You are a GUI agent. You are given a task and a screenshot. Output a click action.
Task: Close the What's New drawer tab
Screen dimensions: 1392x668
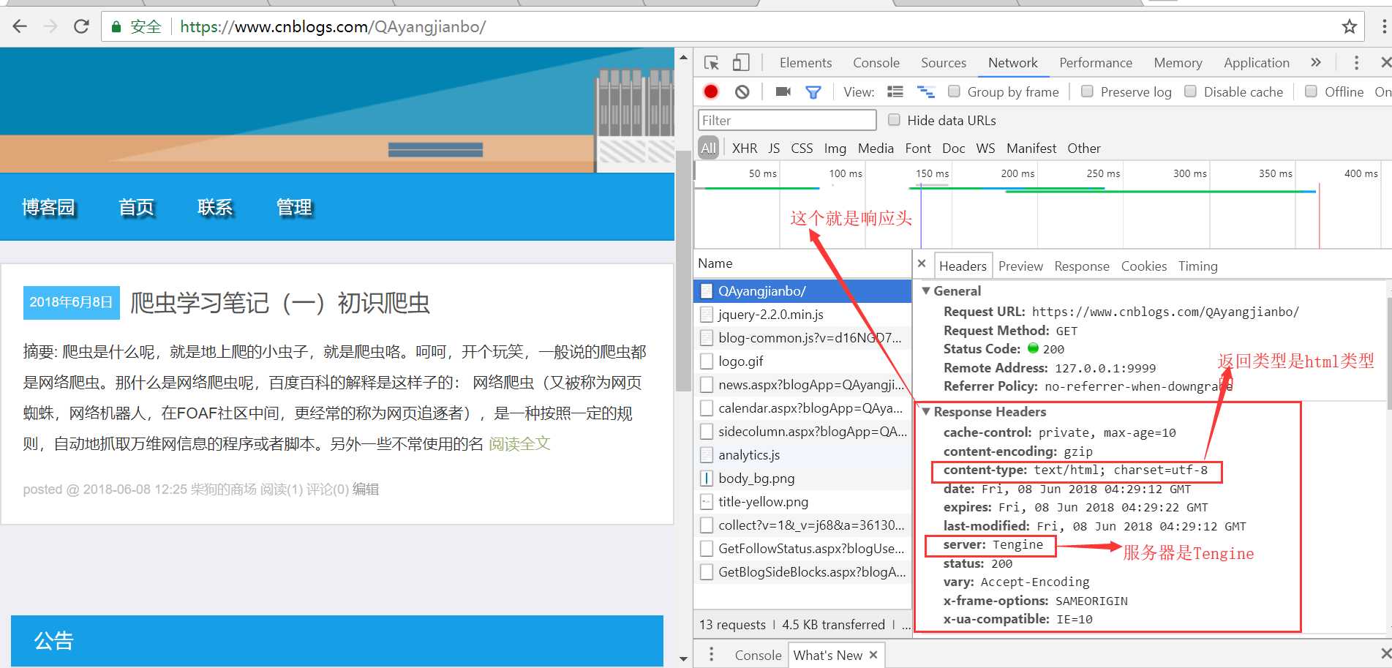pos(873,655)
